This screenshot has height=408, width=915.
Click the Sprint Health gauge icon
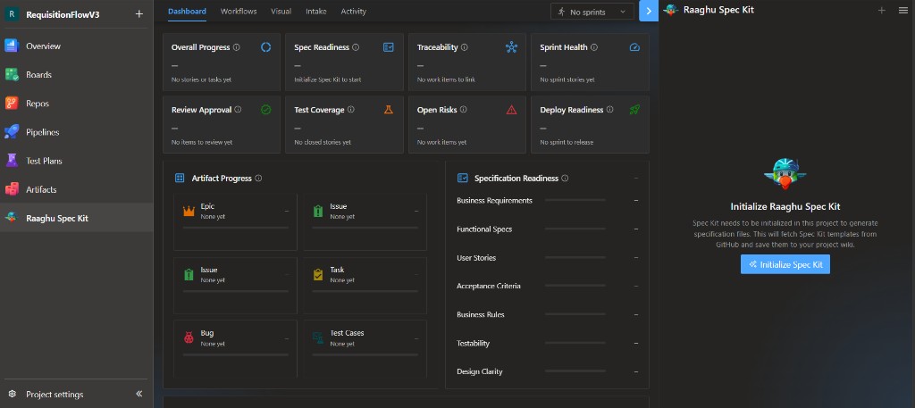635,47
